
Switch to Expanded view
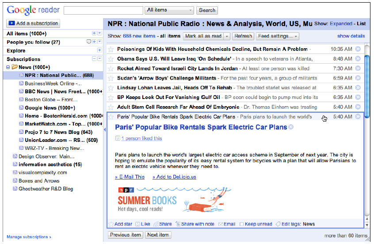coord(341,23)
